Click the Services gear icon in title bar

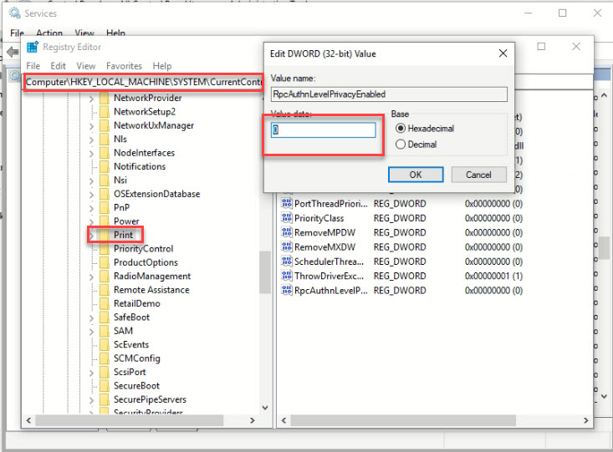[x=13, y=13]
